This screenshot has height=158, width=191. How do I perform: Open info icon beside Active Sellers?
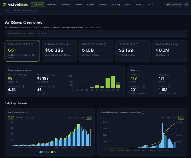coord(53,86)
